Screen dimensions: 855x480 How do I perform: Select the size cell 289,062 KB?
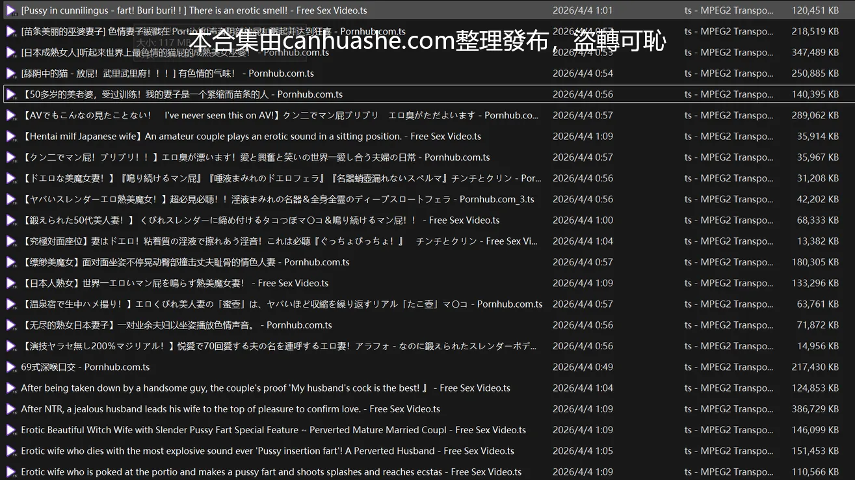pos(815,115)
